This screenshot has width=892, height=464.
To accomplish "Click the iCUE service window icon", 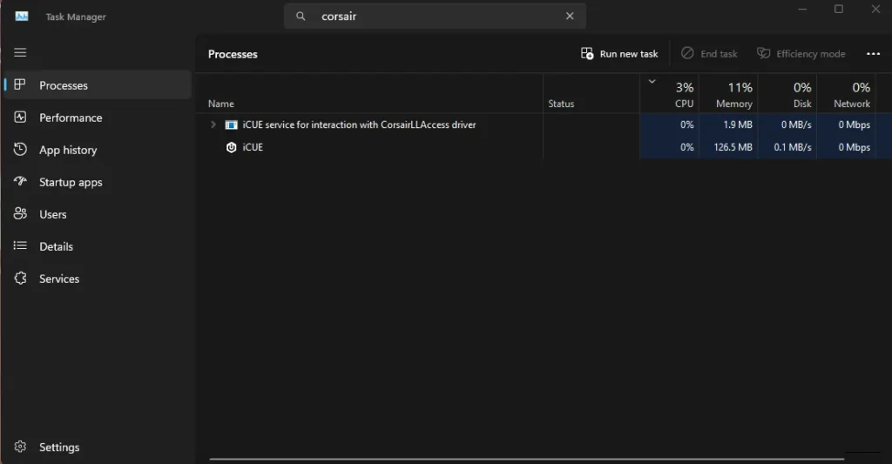I will click(231, 124).
